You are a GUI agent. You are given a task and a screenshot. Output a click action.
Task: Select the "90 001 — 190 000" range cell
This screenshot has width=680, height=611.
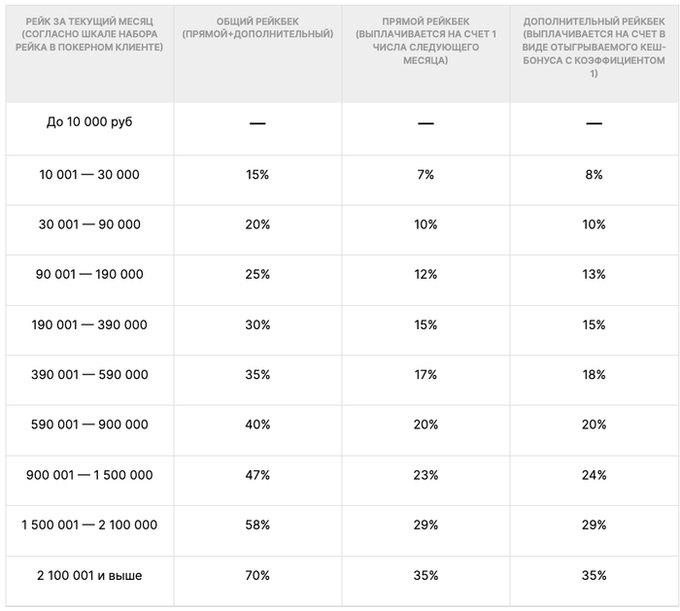[89, 275]
